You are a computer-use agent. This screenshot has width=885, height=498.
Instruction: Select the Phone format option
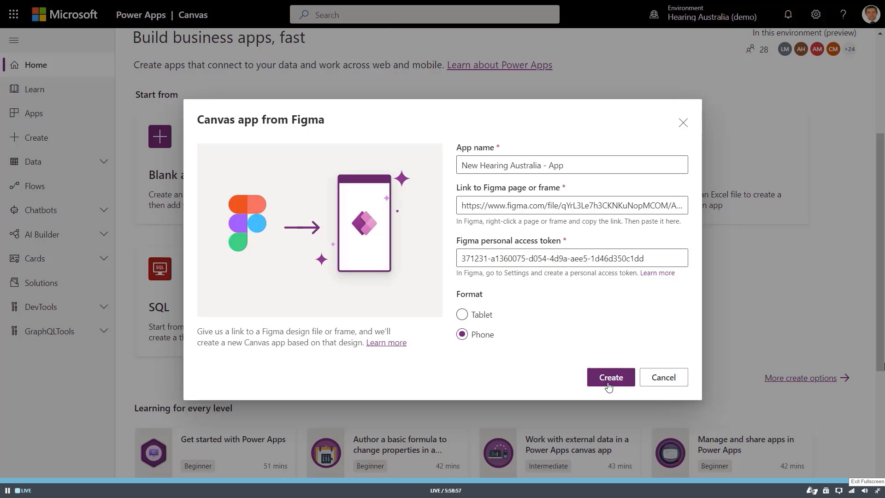[x=462, y=334]
